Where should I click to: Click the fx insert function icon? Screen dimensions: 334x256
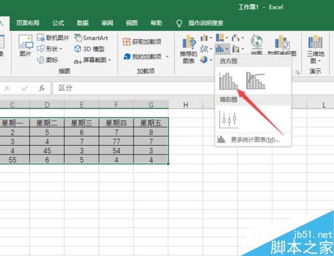pos(41,88)
